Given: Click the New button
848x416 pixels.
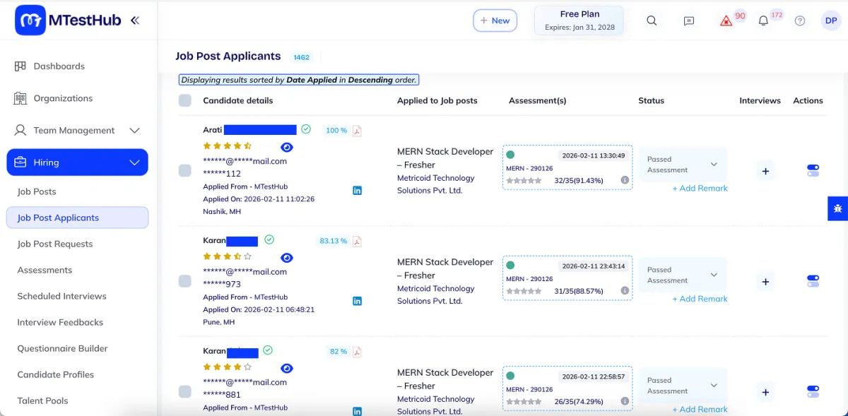Looking at the screenshot, I should point(495,20).
